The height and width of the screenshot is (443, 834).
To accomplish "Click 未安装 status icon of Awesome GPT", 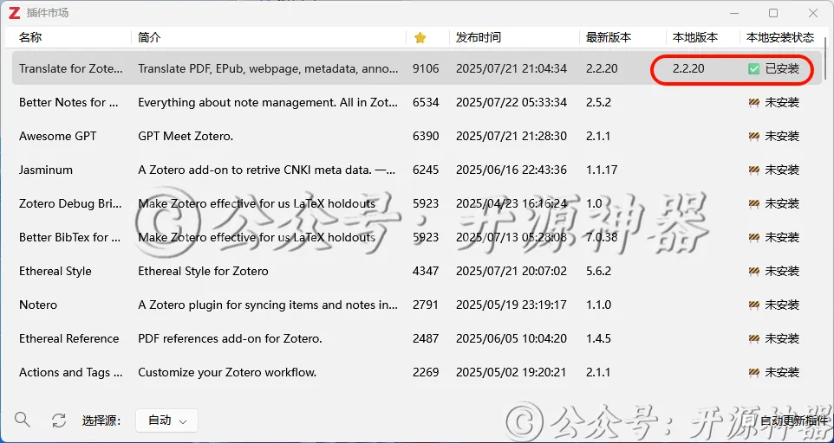I will click(x=753, y=137).
